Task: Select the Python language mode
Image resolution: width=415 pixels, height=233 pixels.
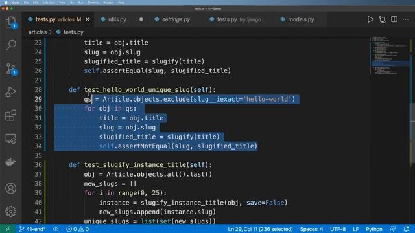Action: (x=374, y=229)
